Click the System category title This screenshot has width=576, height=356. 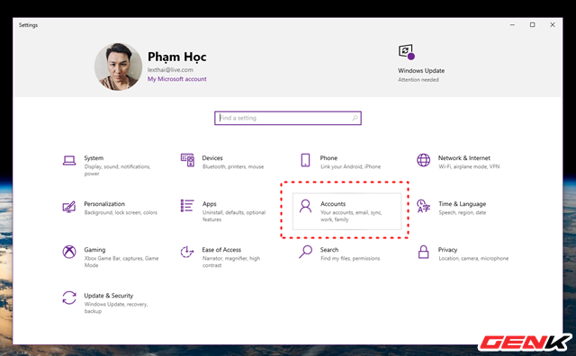(x=94, y=158)
